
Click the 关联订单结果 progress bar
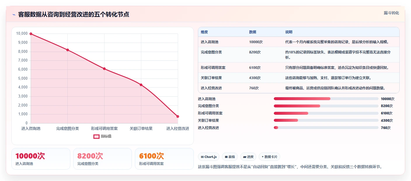pos(326,120)
